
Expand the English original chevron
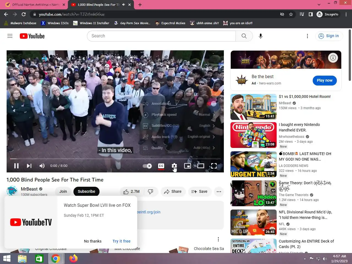[214, 137]
